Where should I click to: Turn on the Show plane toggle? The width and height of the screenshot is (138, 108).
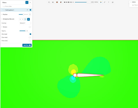pyautogui.click(x=30, y=41)
